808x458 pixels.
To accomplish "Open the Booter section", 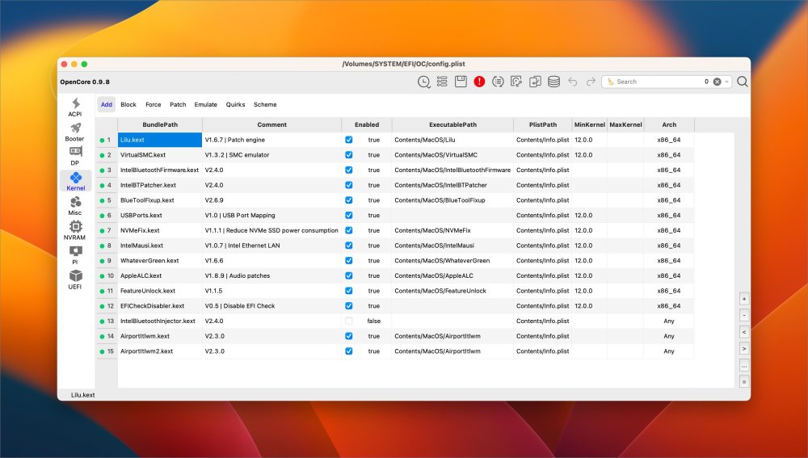I will (x=75, y=132).
